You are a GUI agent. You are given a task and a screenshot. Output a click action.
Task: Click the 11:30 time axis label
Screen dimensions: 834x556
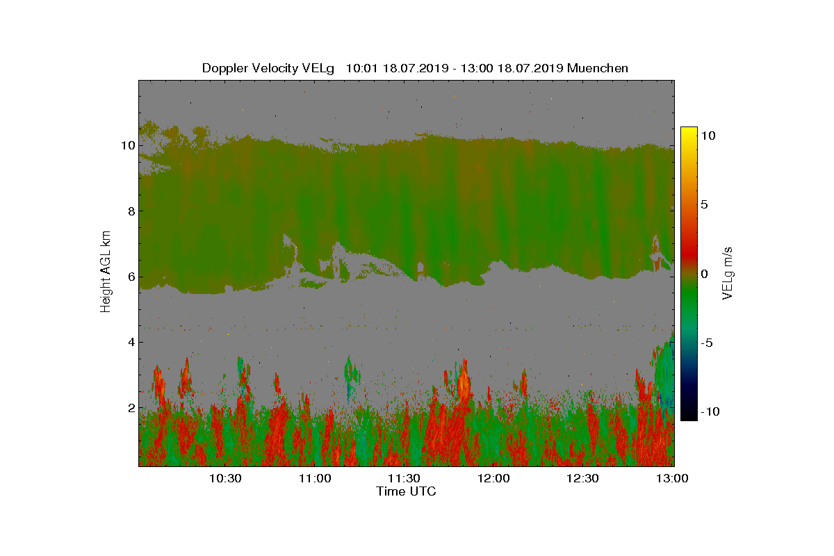[x=404, y=478]
